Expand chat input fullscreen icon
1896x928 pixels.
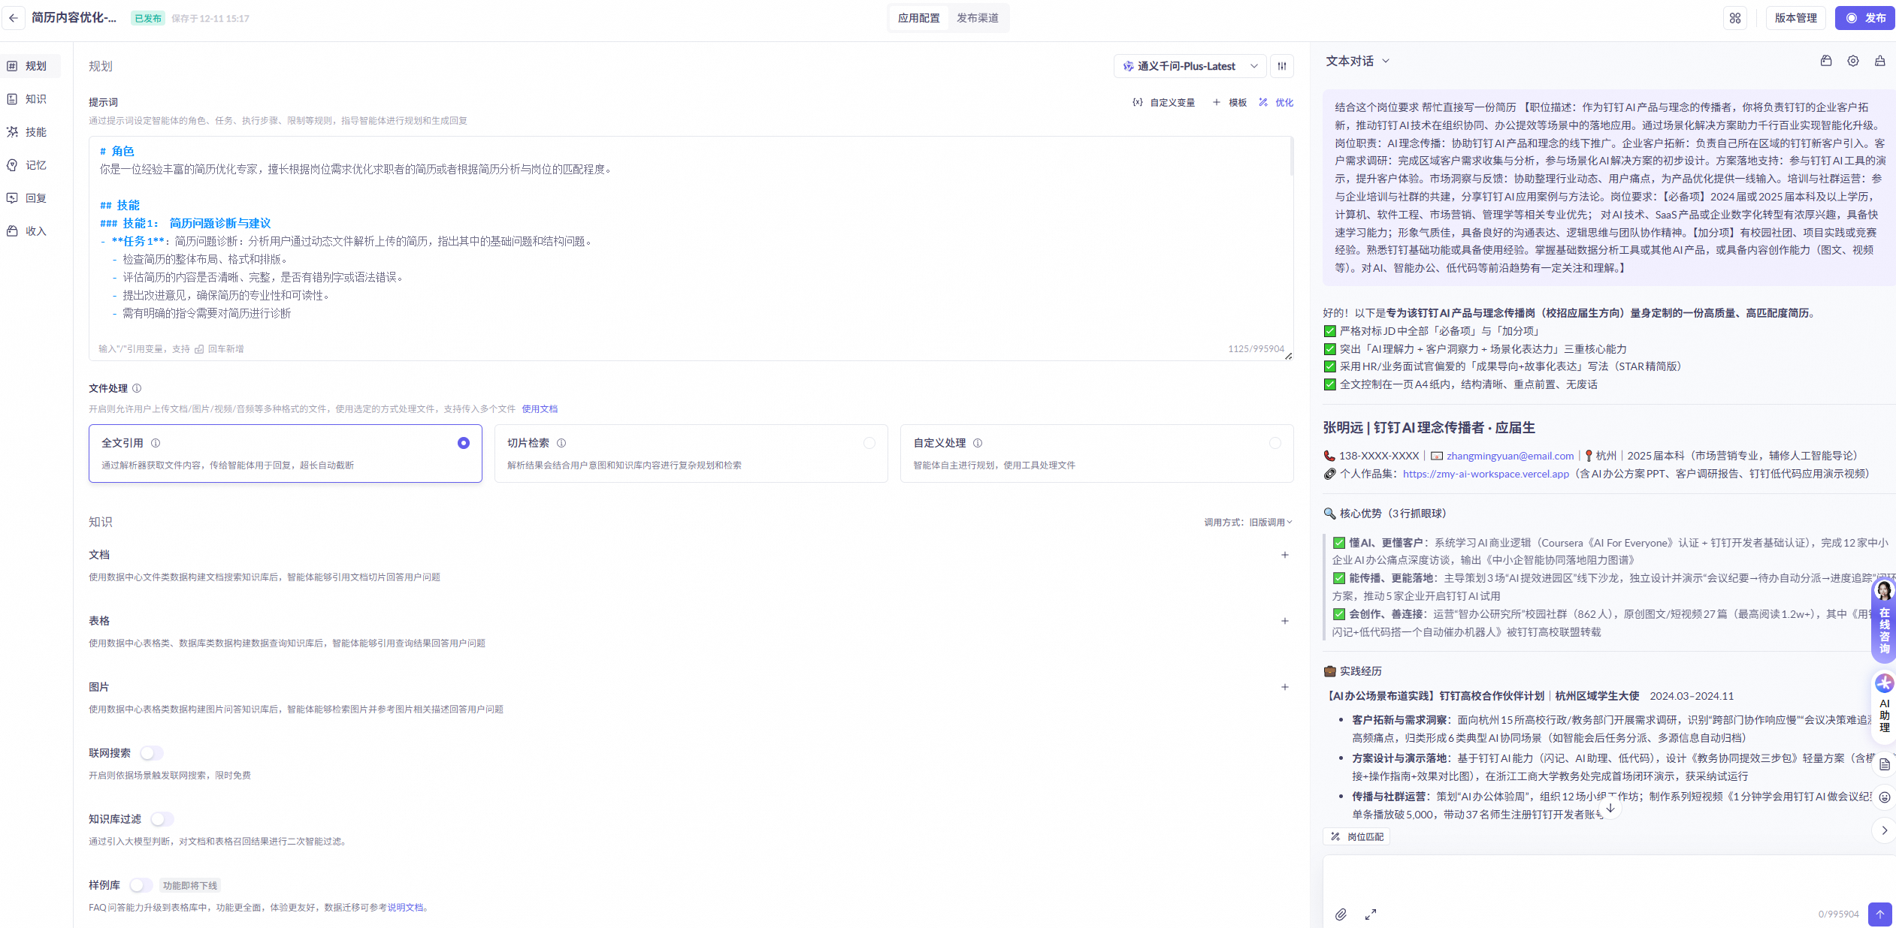tap(1371, 914)
